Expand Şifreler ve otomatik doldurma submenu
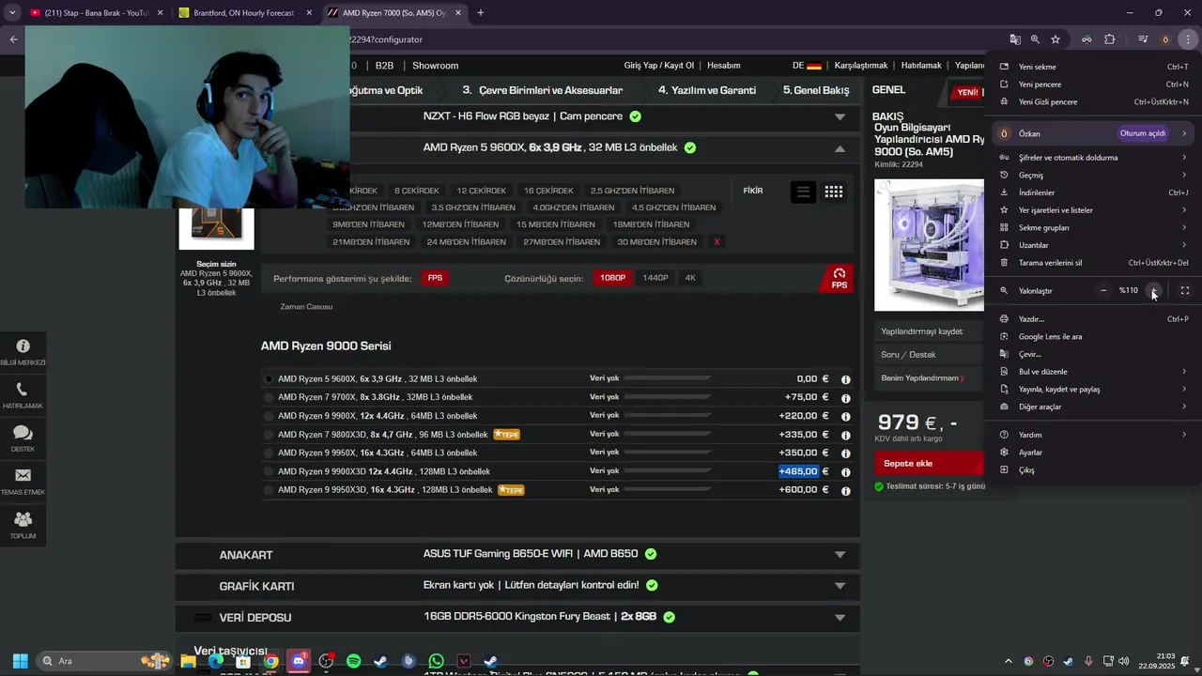 point(1094,158)
